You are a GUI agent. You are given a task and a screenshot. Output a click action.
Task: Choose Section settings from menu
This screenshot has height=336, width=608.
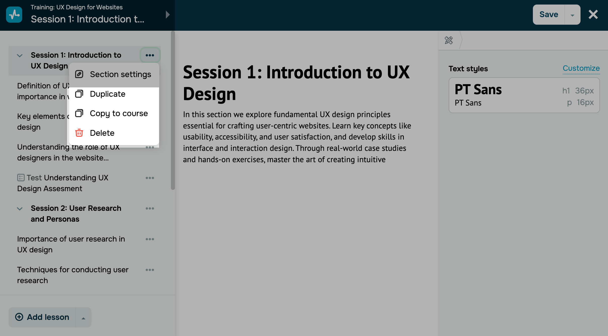114,74
